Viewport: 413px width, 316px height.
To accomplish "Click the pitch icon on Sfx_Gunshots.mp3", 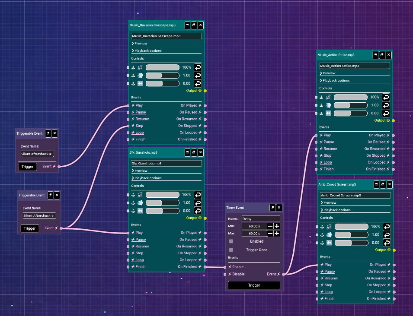I will 140,202.
